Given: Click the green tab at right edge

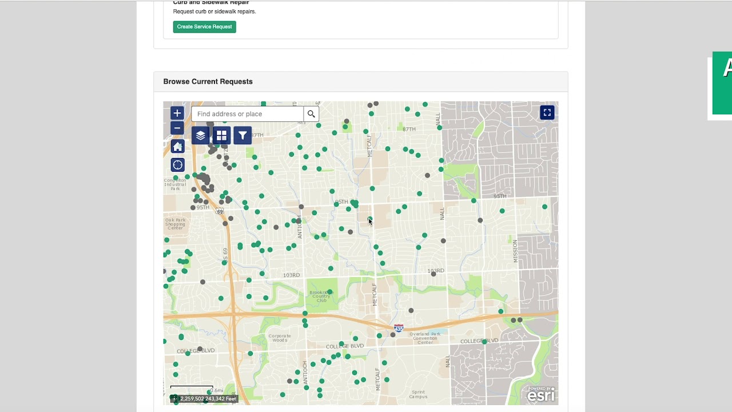Looking at the screenshot, I should [722, 84].
